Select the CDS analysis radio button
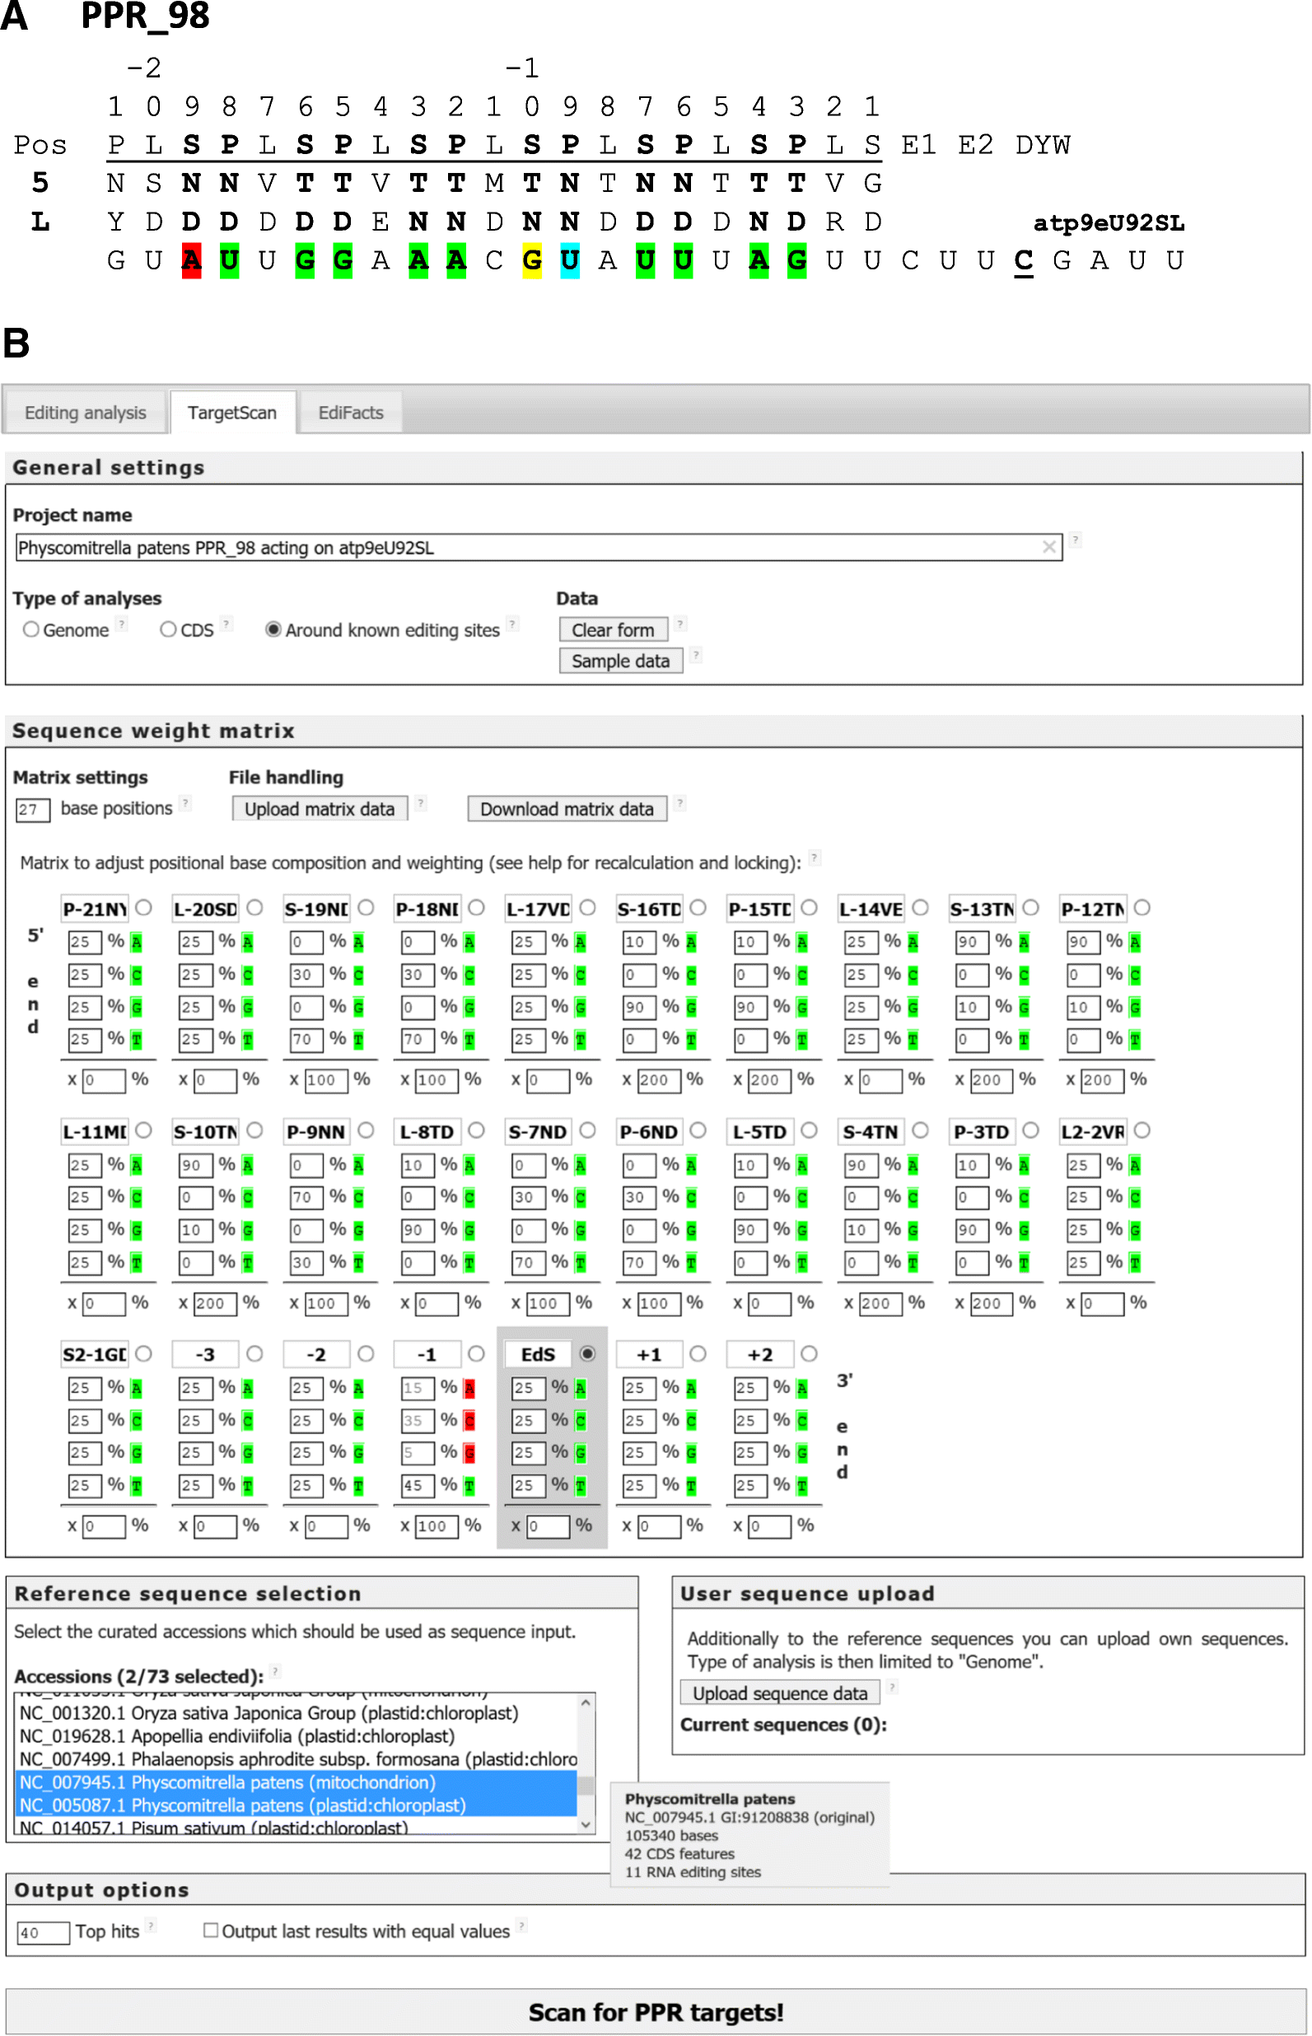 tap(169, 629)
